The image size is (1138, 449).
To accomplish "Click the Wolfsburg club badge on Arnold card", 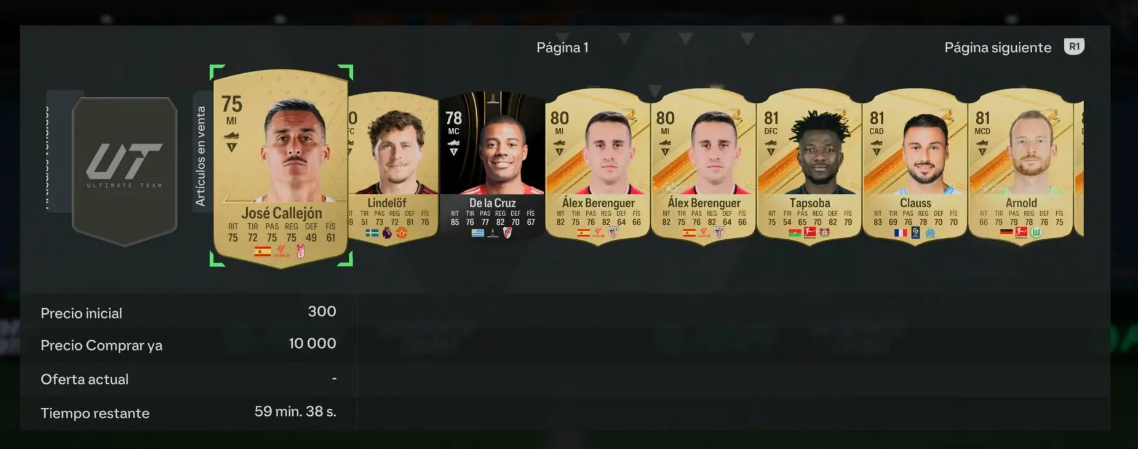I will click(x=1036, y=232).
